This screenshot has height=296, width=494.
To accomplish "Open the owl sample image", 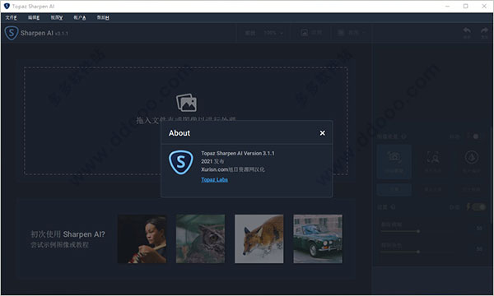I will pos(200,238).
